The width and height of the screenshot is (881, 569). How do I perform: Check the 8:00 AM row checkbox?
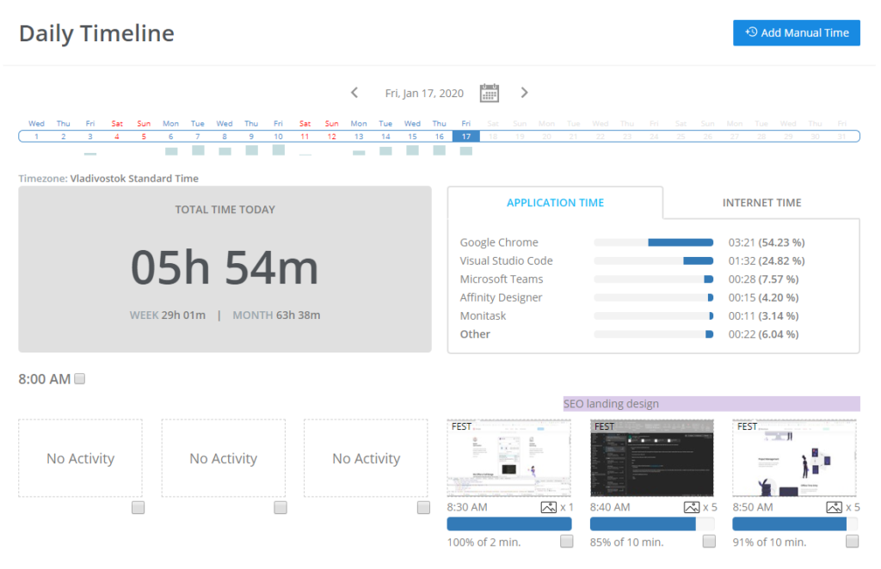[77, 378]
